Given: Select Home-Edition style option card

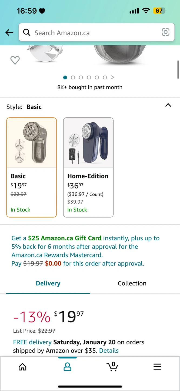Looking at the screenshot, I should tap(88, 167).
